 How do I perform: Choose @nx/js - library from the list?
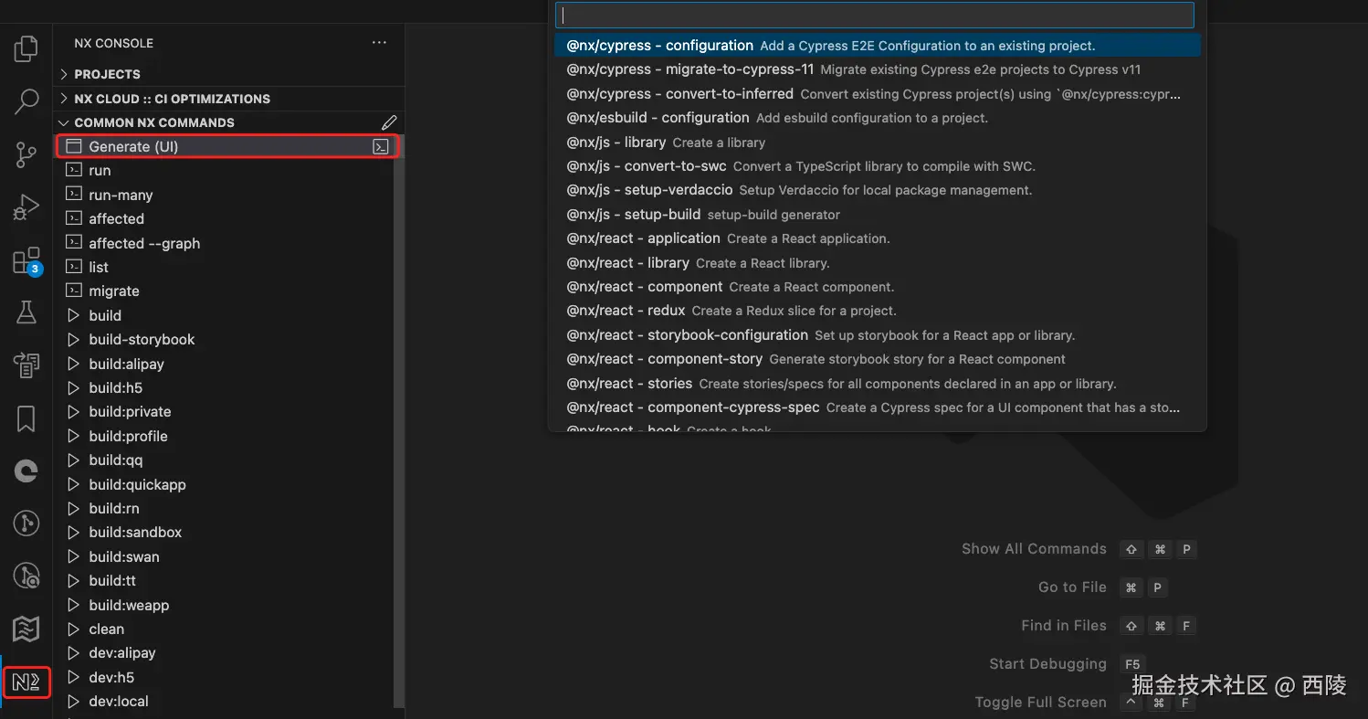point(616,143)
